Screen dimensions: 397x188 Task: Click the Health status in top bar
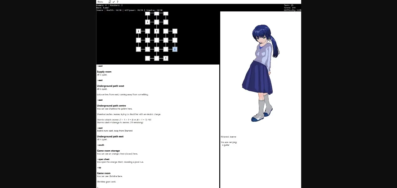(114, 10)
